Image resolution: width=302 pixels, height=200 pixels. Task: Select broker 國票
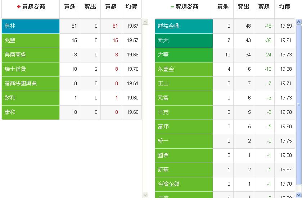pyautogui.click(x=184, y=155)
